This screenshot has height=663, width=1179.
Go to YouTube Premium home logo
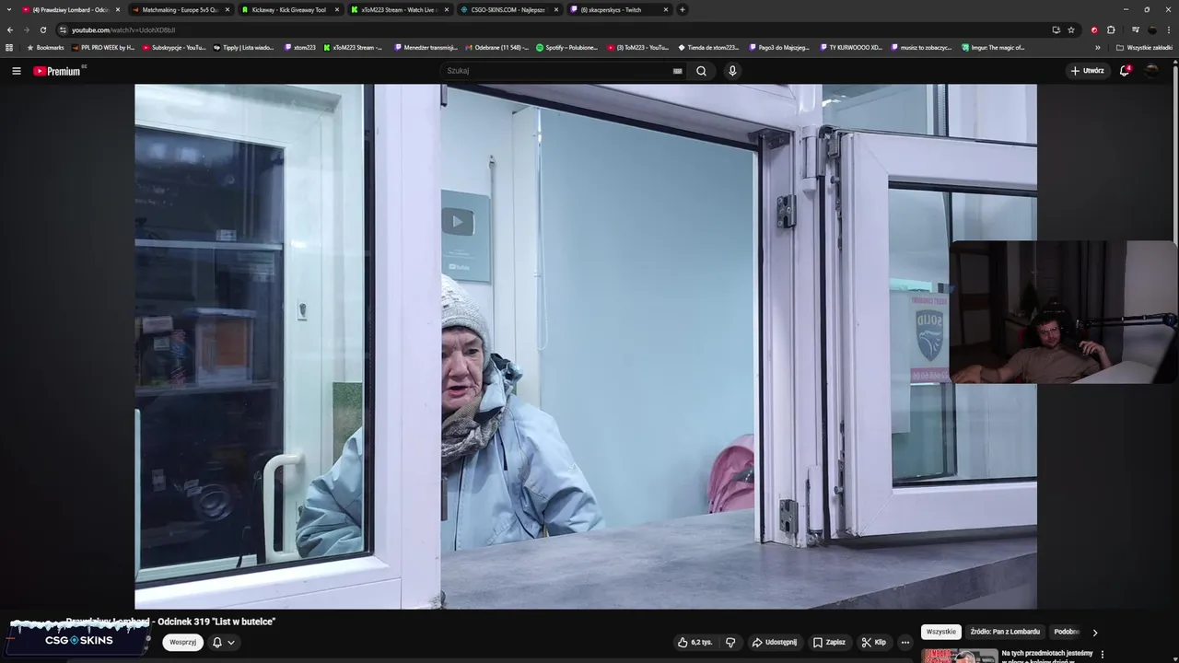59,71
